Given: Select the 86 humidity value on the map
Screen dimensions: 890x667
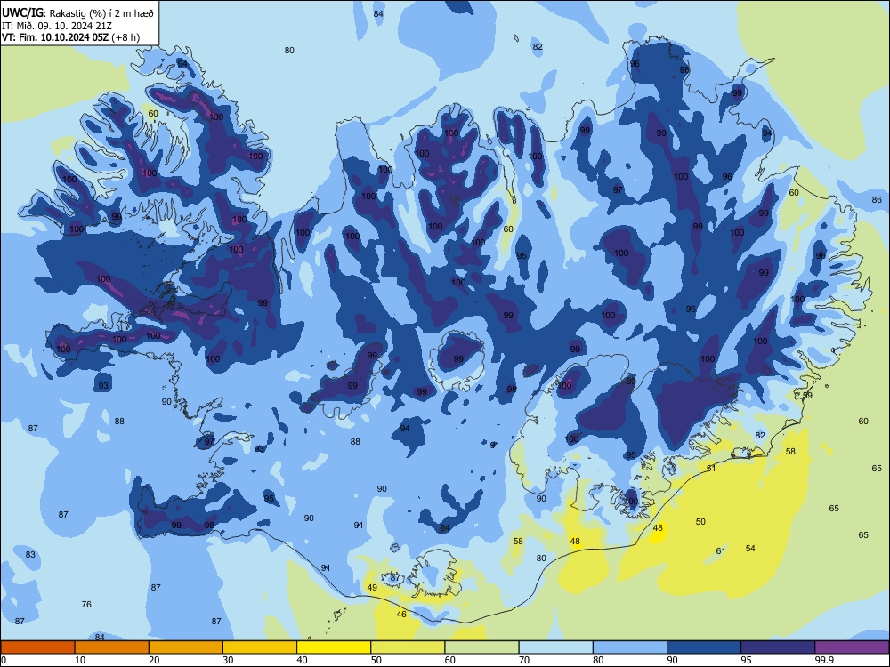Looking at the screenshot, I should tap(877, 199).
